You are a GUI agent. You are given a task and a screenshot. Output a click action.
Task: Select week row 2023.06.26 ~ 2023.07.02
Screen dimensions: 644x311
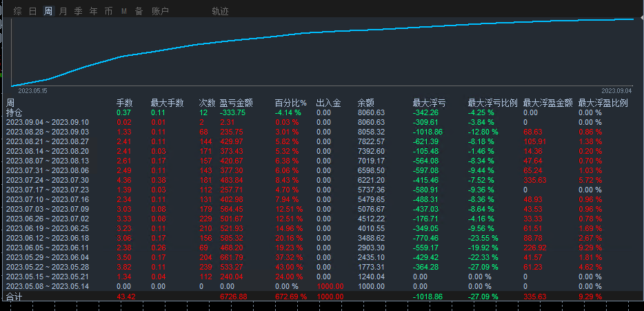[x=48, y=219]
